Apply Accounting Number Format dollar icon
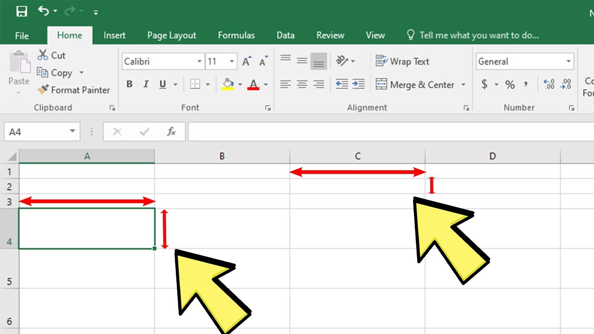Viewport: 594px width, 334px height. [x=484, y=84]
